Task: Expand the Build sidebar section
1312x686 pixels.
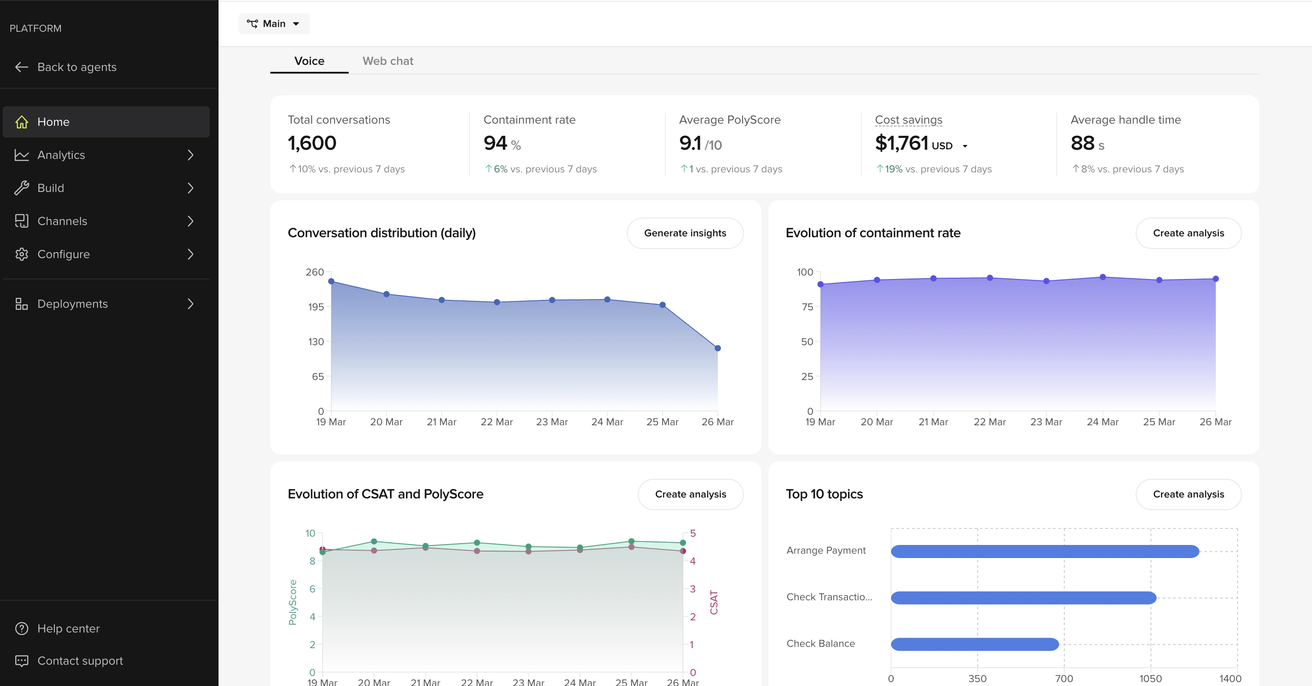Action: (190, 188)
